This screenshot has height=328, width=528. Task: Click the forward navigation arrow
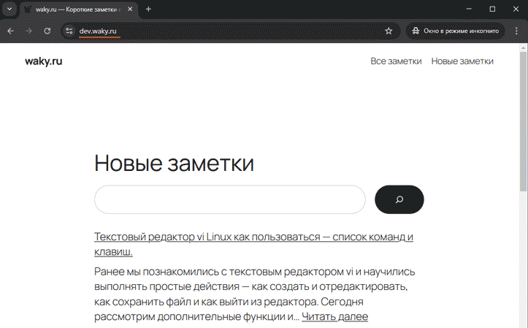pos(29,31)
